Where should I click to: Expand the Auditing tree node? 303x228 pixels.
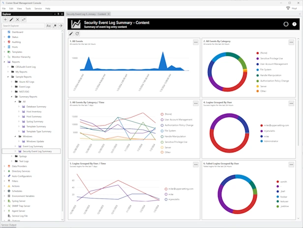4,42
